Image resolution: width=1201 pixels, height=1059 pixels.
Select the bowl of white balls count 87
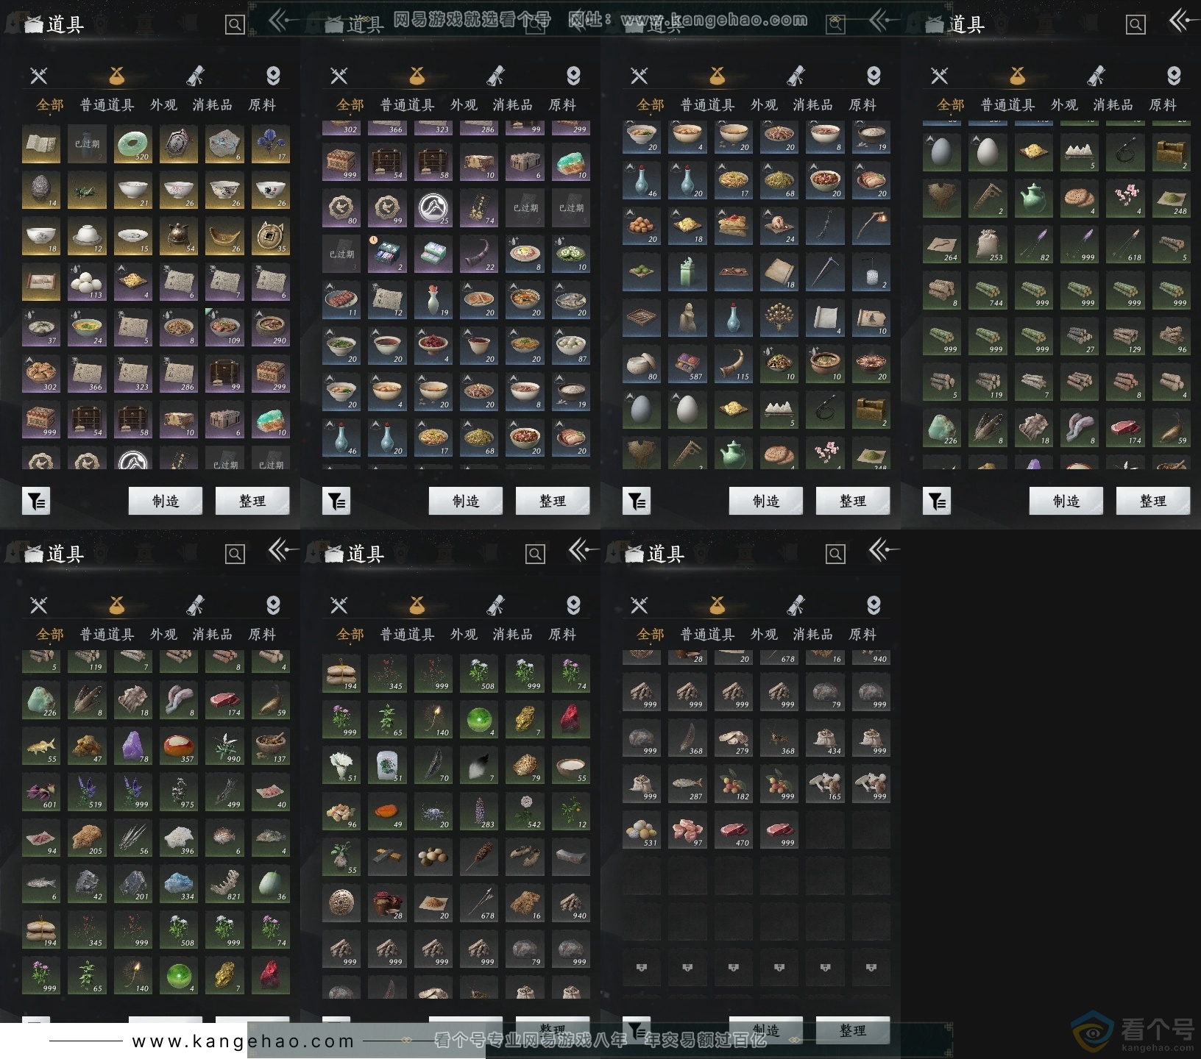(x=571, y=346)
